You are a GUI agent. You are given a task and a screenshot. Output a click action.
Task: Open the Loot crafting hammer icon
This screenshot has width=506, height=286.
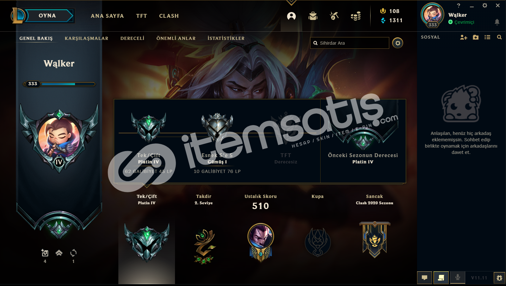[334, 16]
